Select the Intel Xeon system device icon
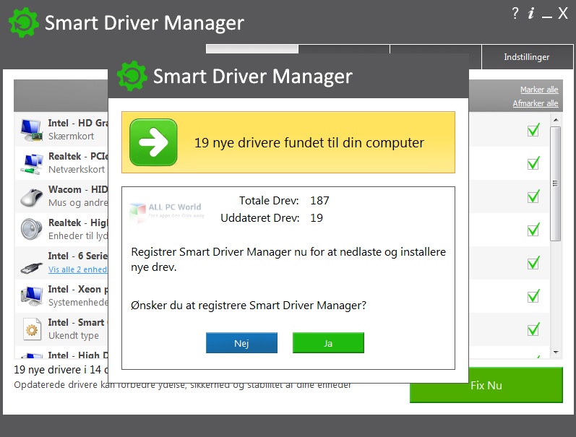This screenshot has width=576, height=437. [31, 296]
